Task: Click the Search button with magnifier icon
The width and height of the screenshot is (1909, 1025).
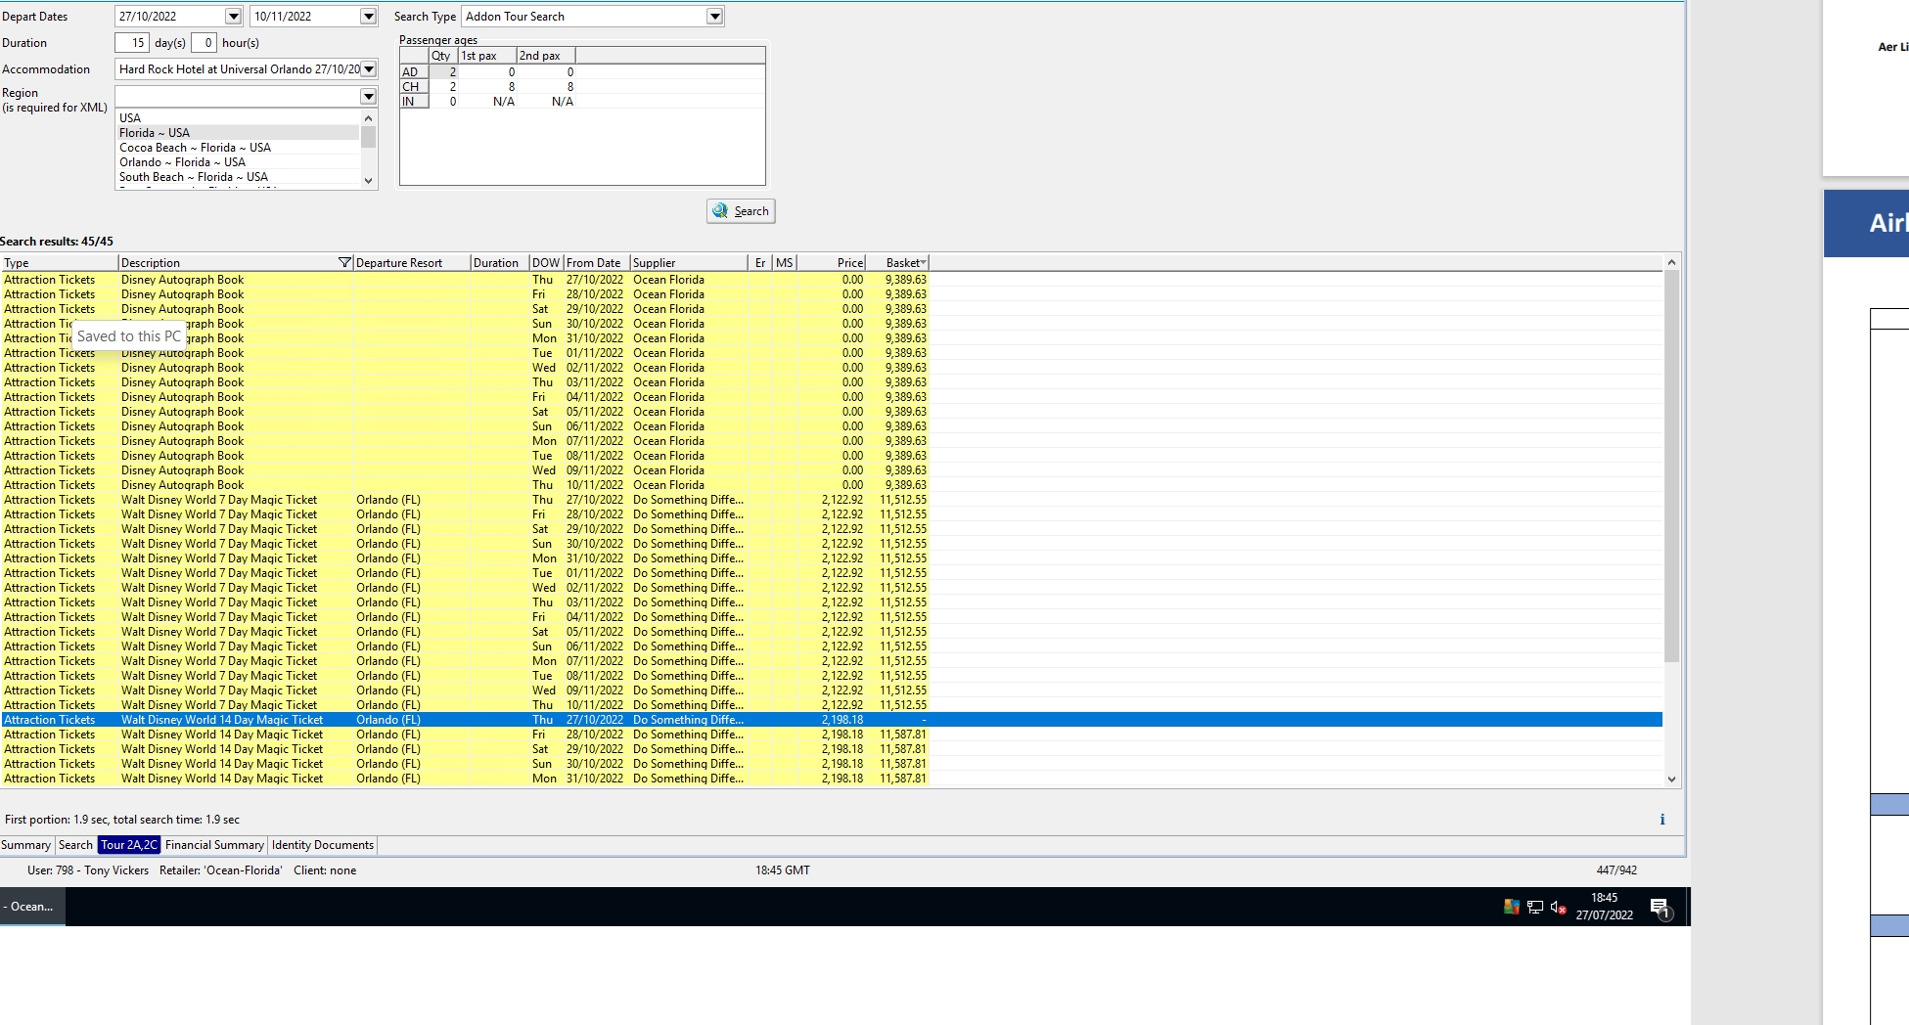Action: point(741,211)
